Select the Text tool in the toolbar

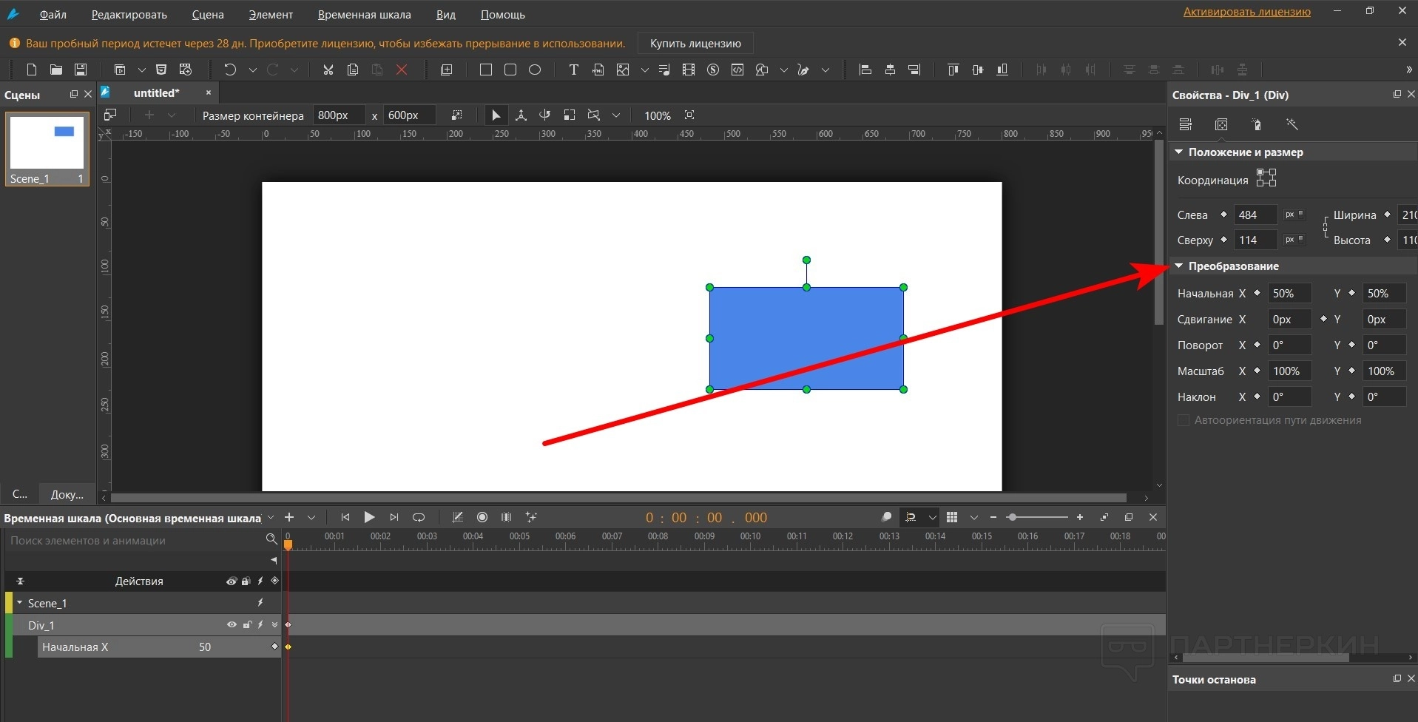tap(573, 70)
